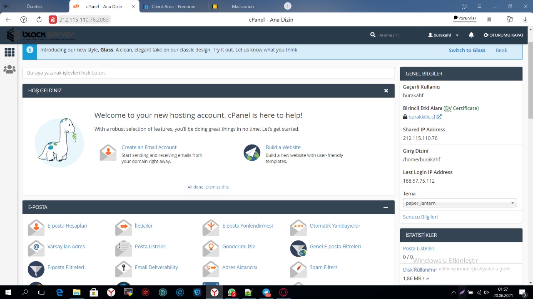
Task: Close the HOŞ GELDİNİZ welcome panel
Action: click(x=386, y=91)
